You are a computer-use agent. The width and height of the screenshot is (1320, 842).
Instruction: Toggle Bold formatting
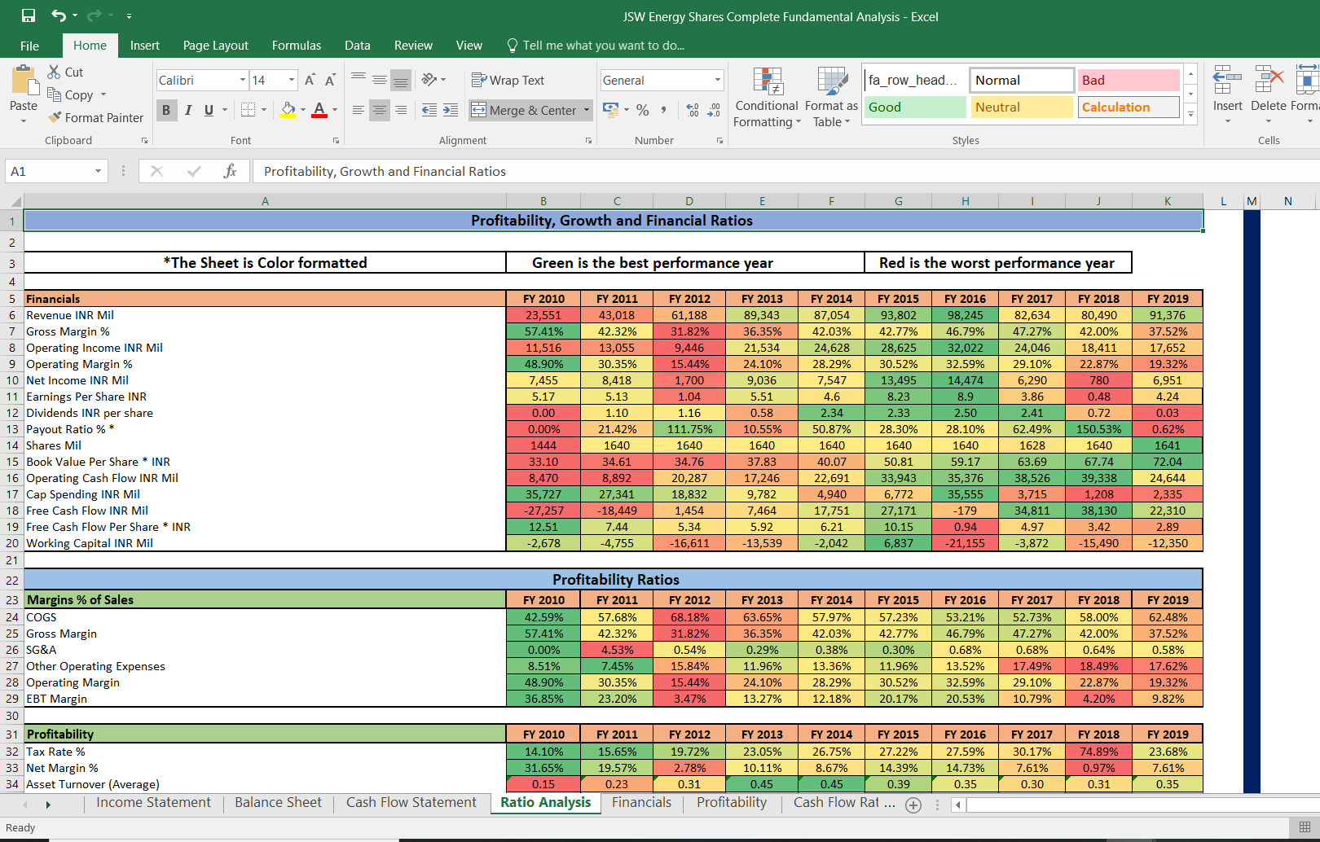[x=166, y=110]
